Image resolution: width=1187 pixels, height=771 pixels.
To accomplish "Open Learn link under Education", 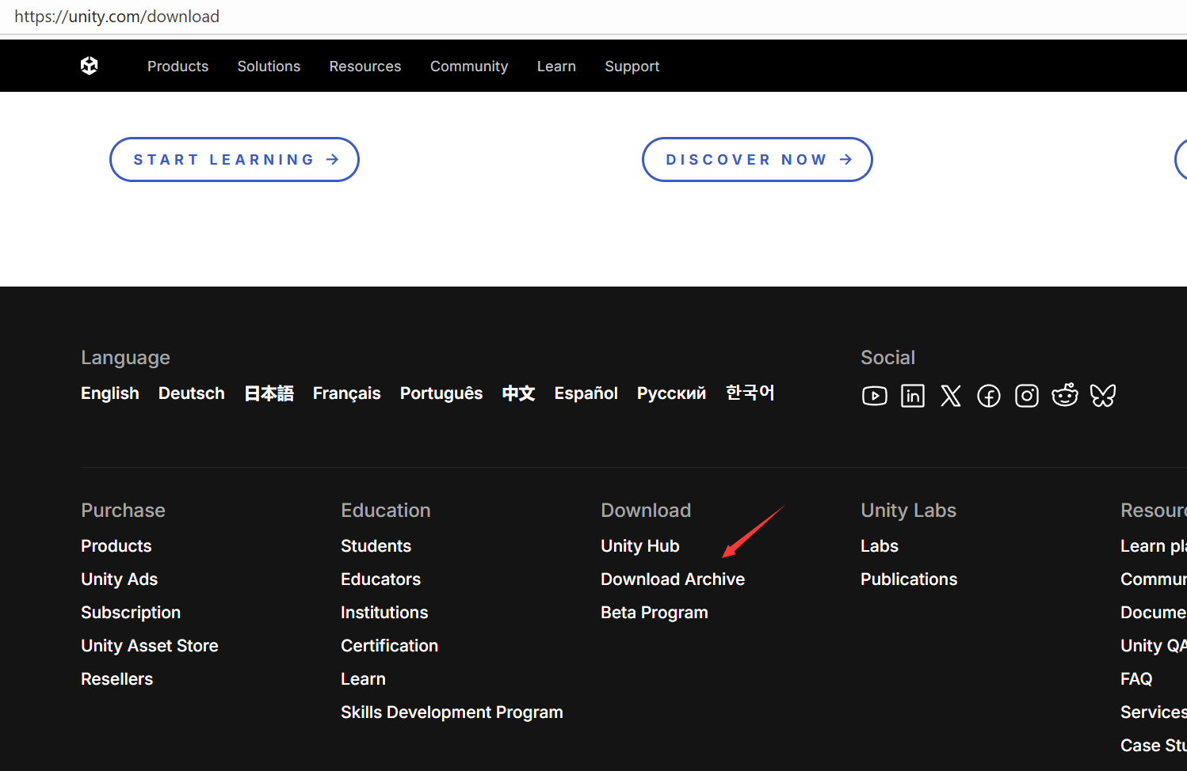I will 364,679.
